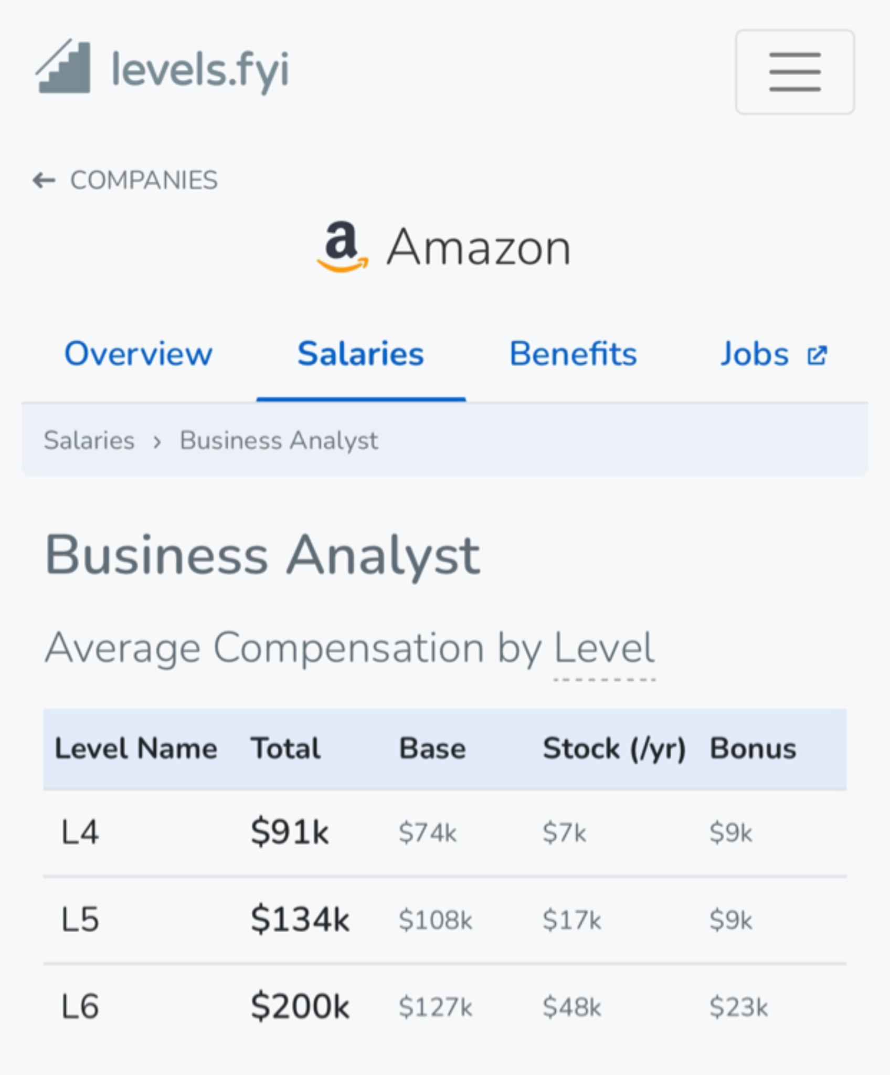Select the Salaries tab
This screenshot has width=890, height=1075.
pyautogui.click(x=361, y=354)
